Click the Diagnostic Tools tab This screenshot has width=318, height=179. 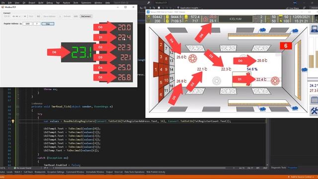click(x=278, y=168)
